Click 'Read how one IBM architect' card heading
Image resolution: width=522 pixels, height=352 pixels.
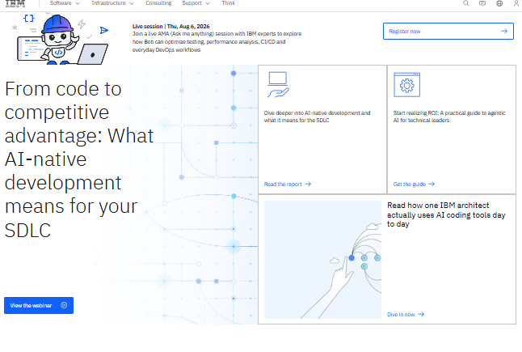[446, 214]
